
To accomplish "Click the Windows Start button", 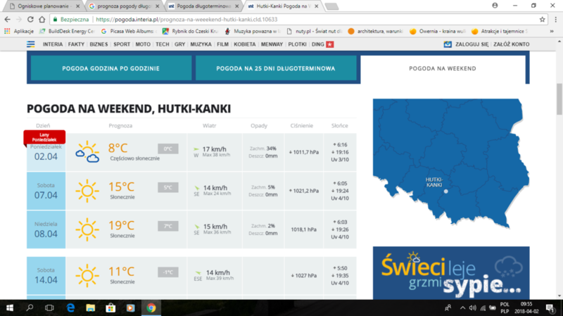I will pos(10,308).
